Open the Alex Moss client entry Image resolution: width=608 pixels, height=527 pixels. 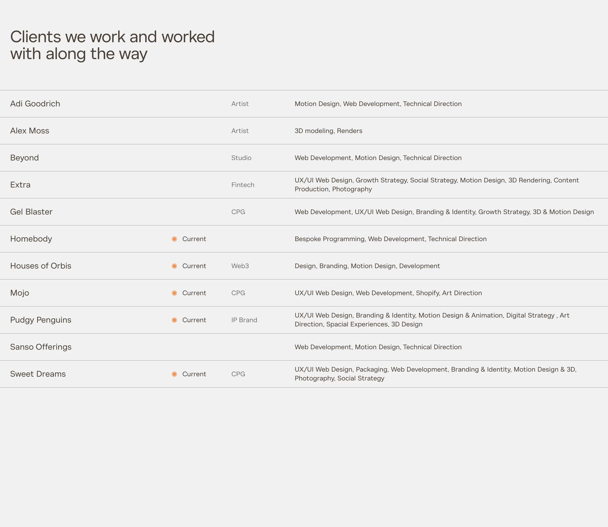point(30,131)
